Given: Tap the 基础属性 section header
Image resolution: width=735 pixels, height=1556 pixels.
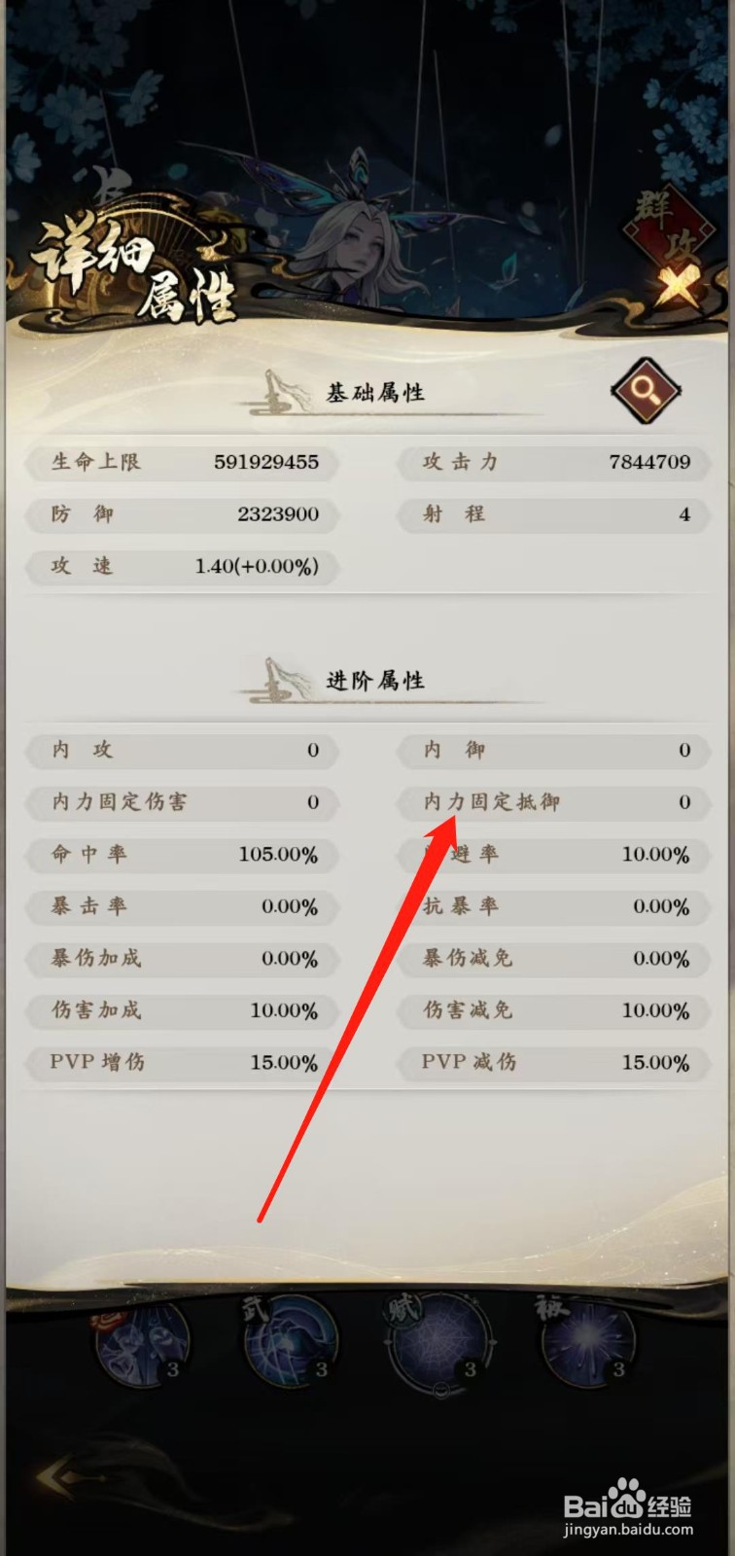Looking at the screenshot, I should 375,392.
